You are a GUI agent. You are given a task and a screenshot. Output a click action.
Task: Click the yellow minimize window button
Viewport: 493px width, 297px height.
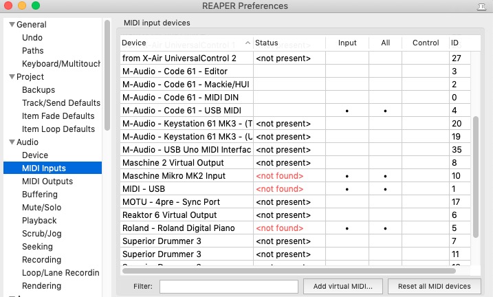tap(22, 5)
